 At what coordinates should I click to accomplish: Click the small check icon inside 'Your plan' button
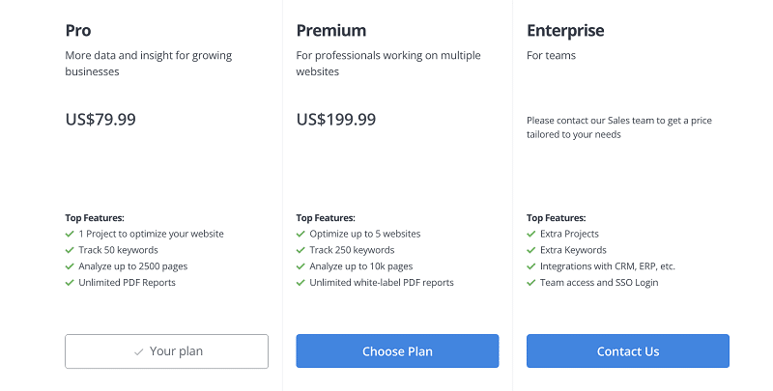[139, 352]
